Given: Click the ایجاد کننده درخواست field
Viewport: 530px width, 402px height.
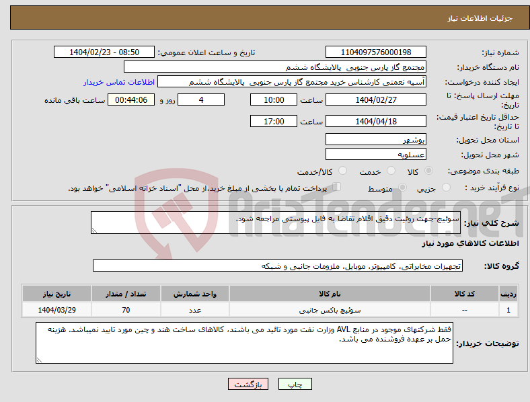Looking at the screenshot, I should click(x=292, y=82).
